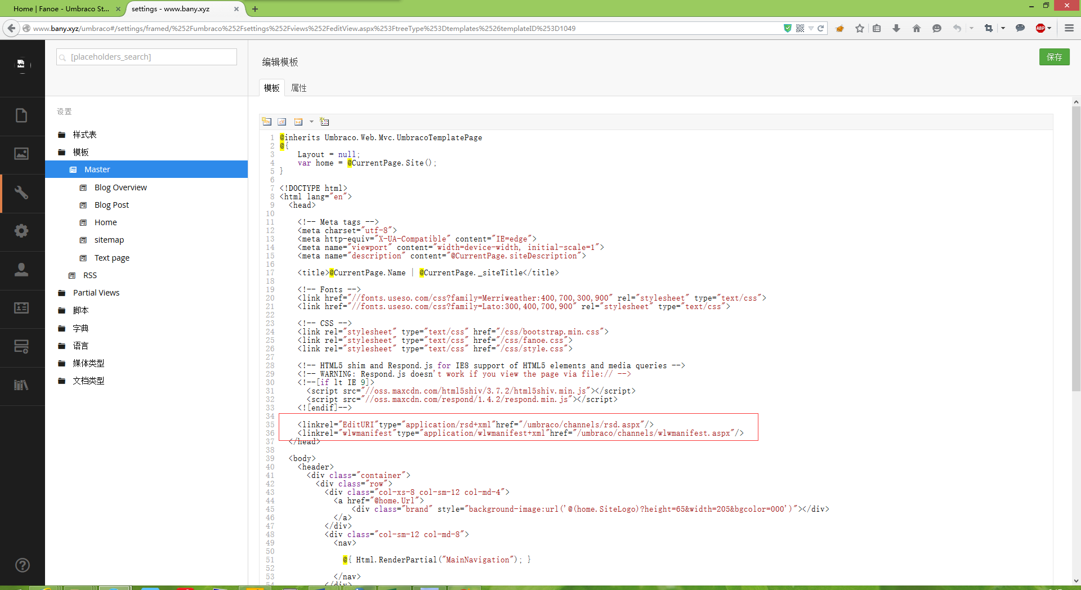Open a new browser tab

coord(255,9)
